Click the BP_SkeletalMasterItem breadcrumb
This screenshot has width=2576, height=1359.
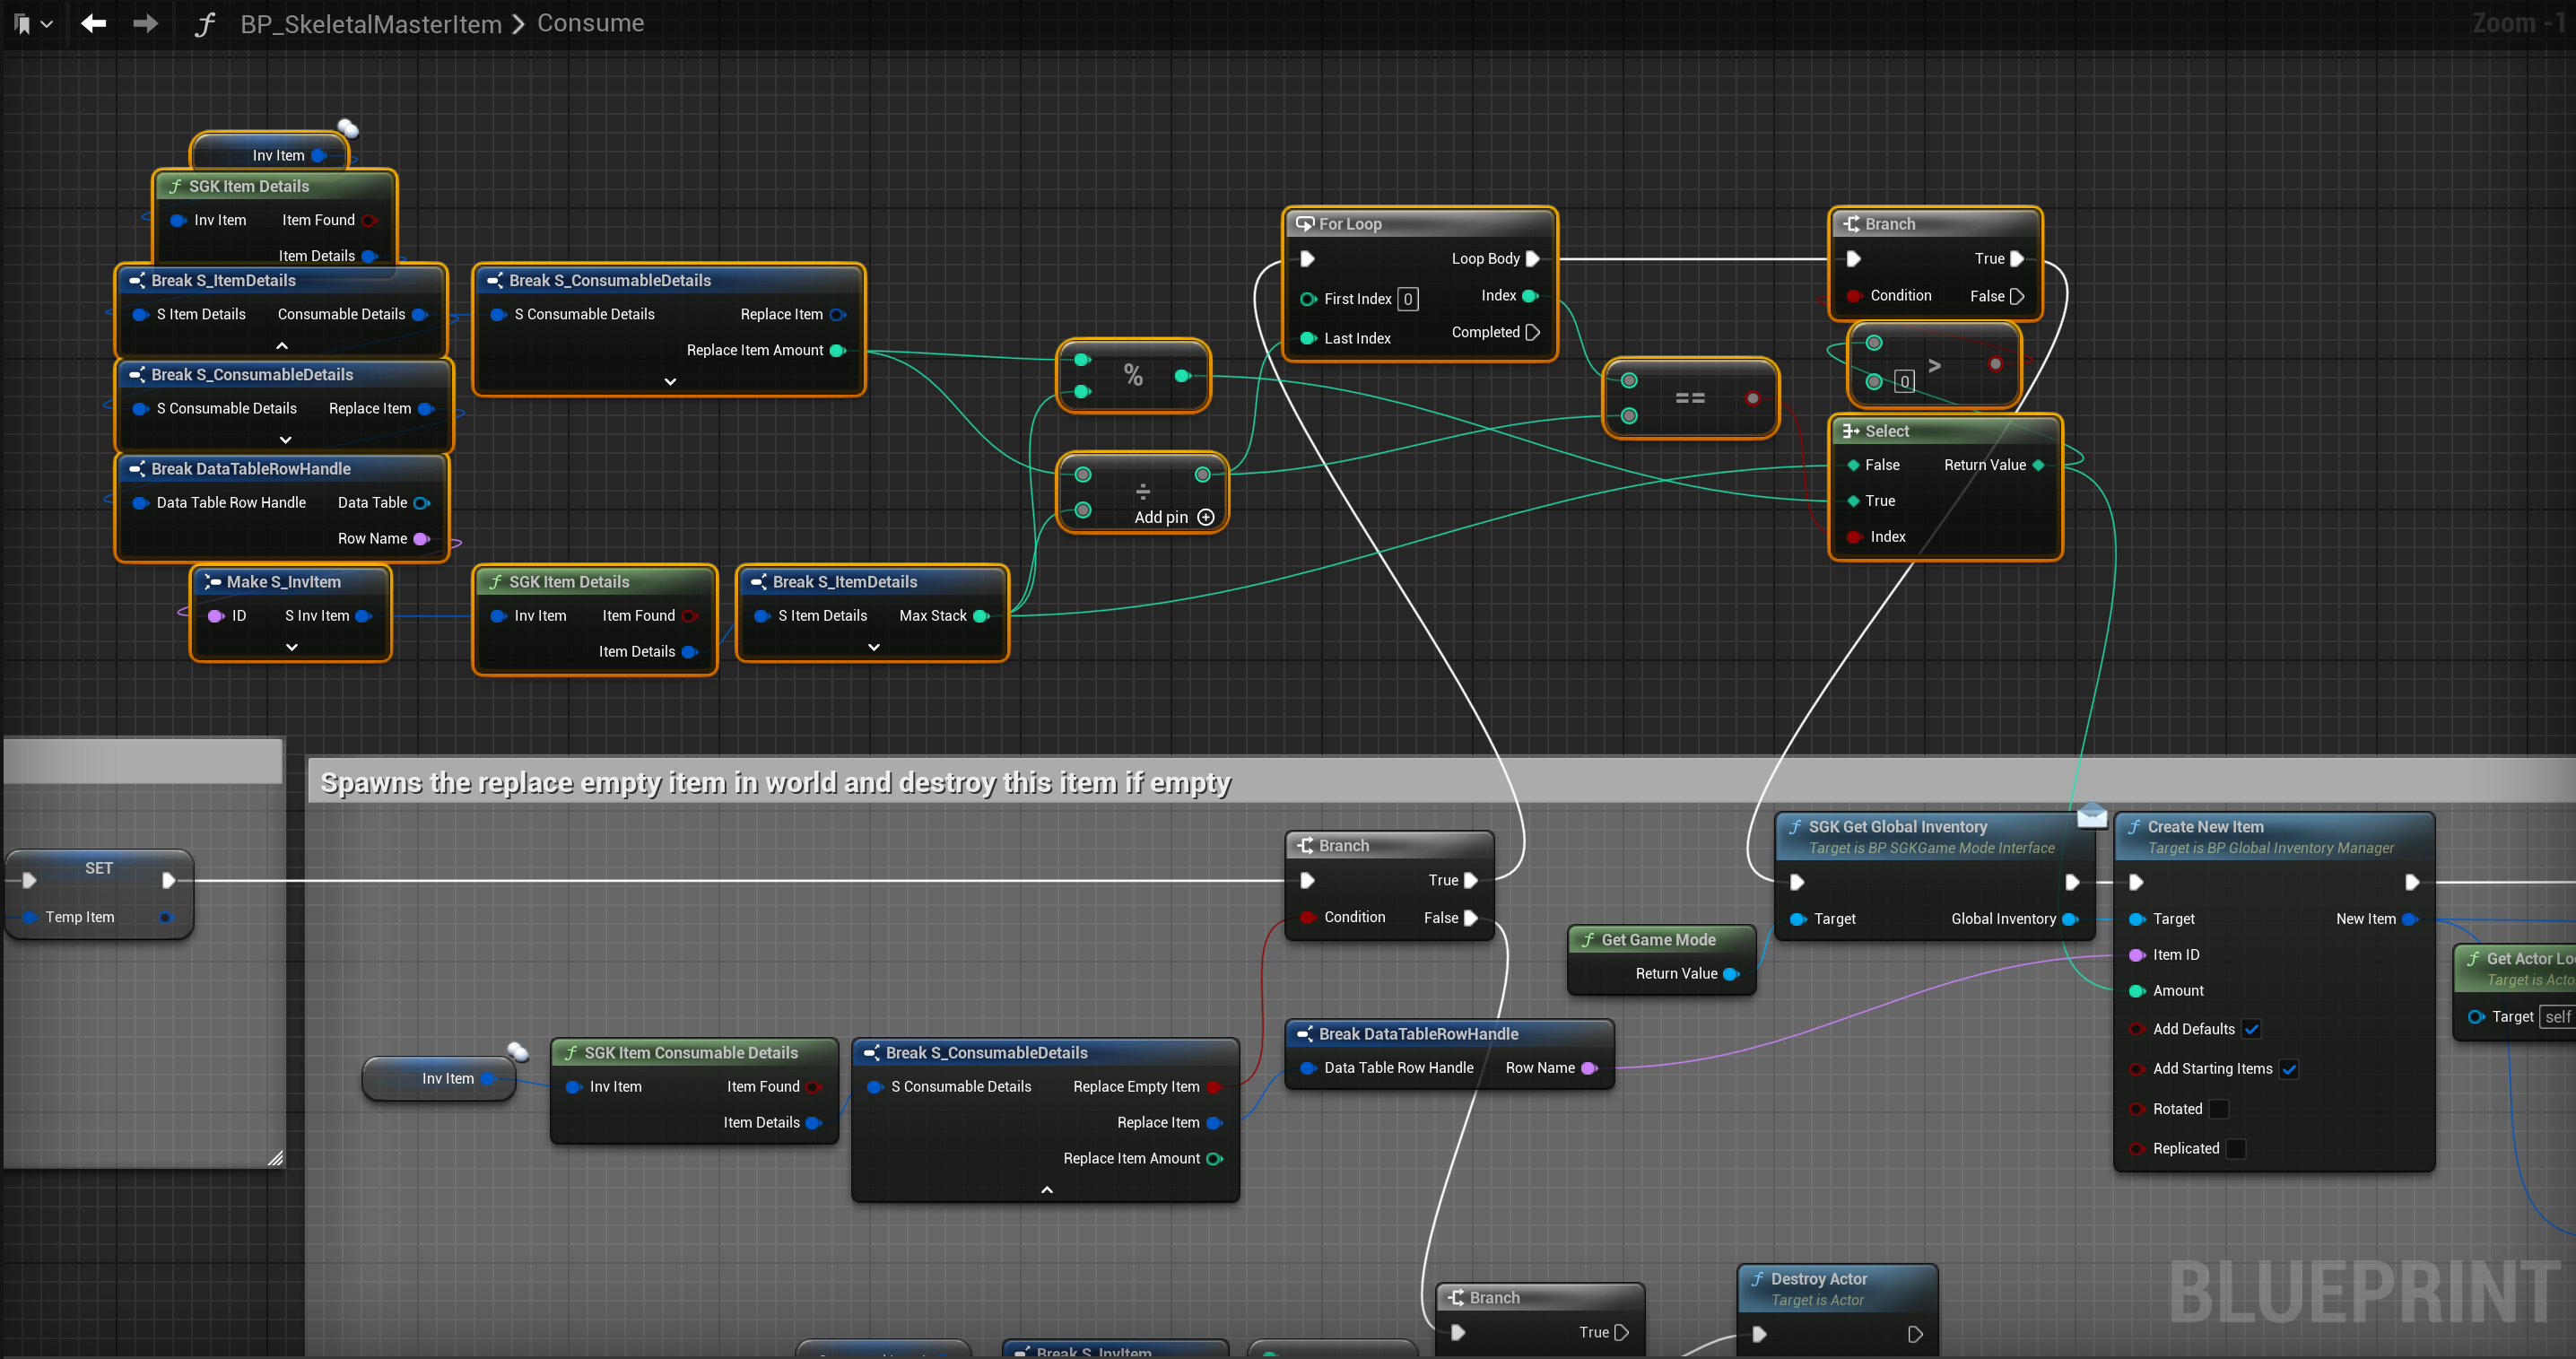click(370, 23)
